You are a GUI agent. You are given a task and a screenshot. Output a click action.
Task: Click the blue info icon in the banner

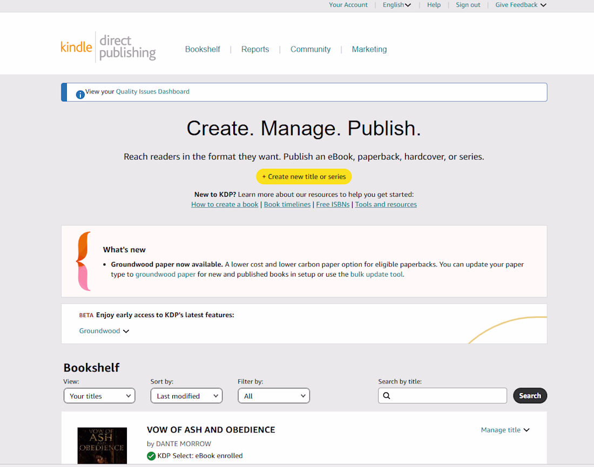(80, 94)
